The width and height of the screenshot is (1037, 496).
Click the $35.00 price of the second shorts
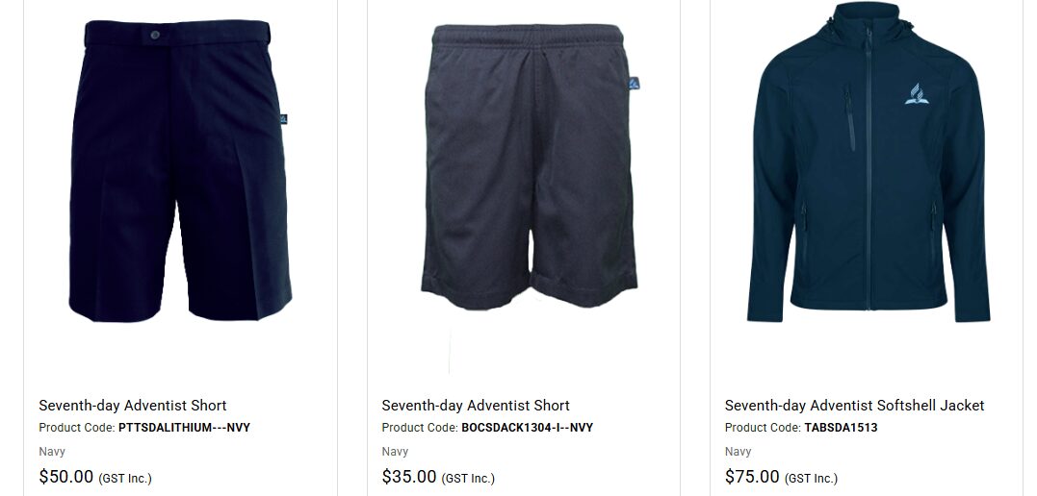[409, 476]
